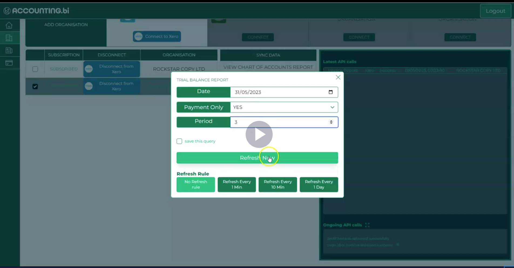Viewport: 514px width, 268px height.
Task: Tick the Rockstar Copy Ltd row checkbox
Action: coord(35,69)
